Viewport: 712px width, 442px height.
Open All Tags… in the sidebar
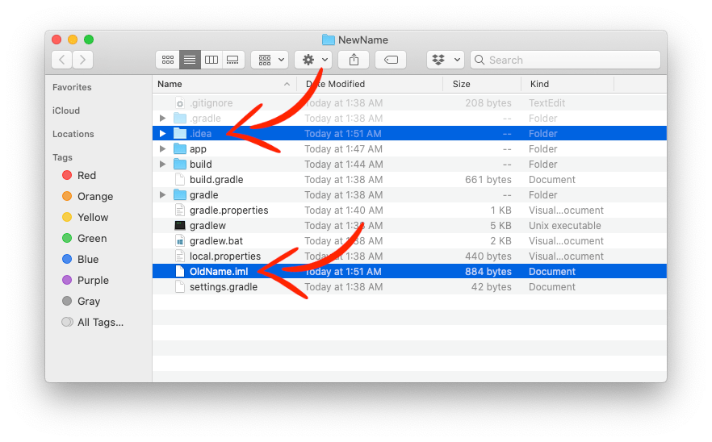pos(92,322)
